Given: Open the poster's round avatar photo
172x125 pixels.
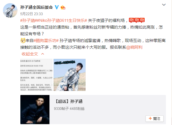Looking at the screenshot, I should [x=10, y=10].
